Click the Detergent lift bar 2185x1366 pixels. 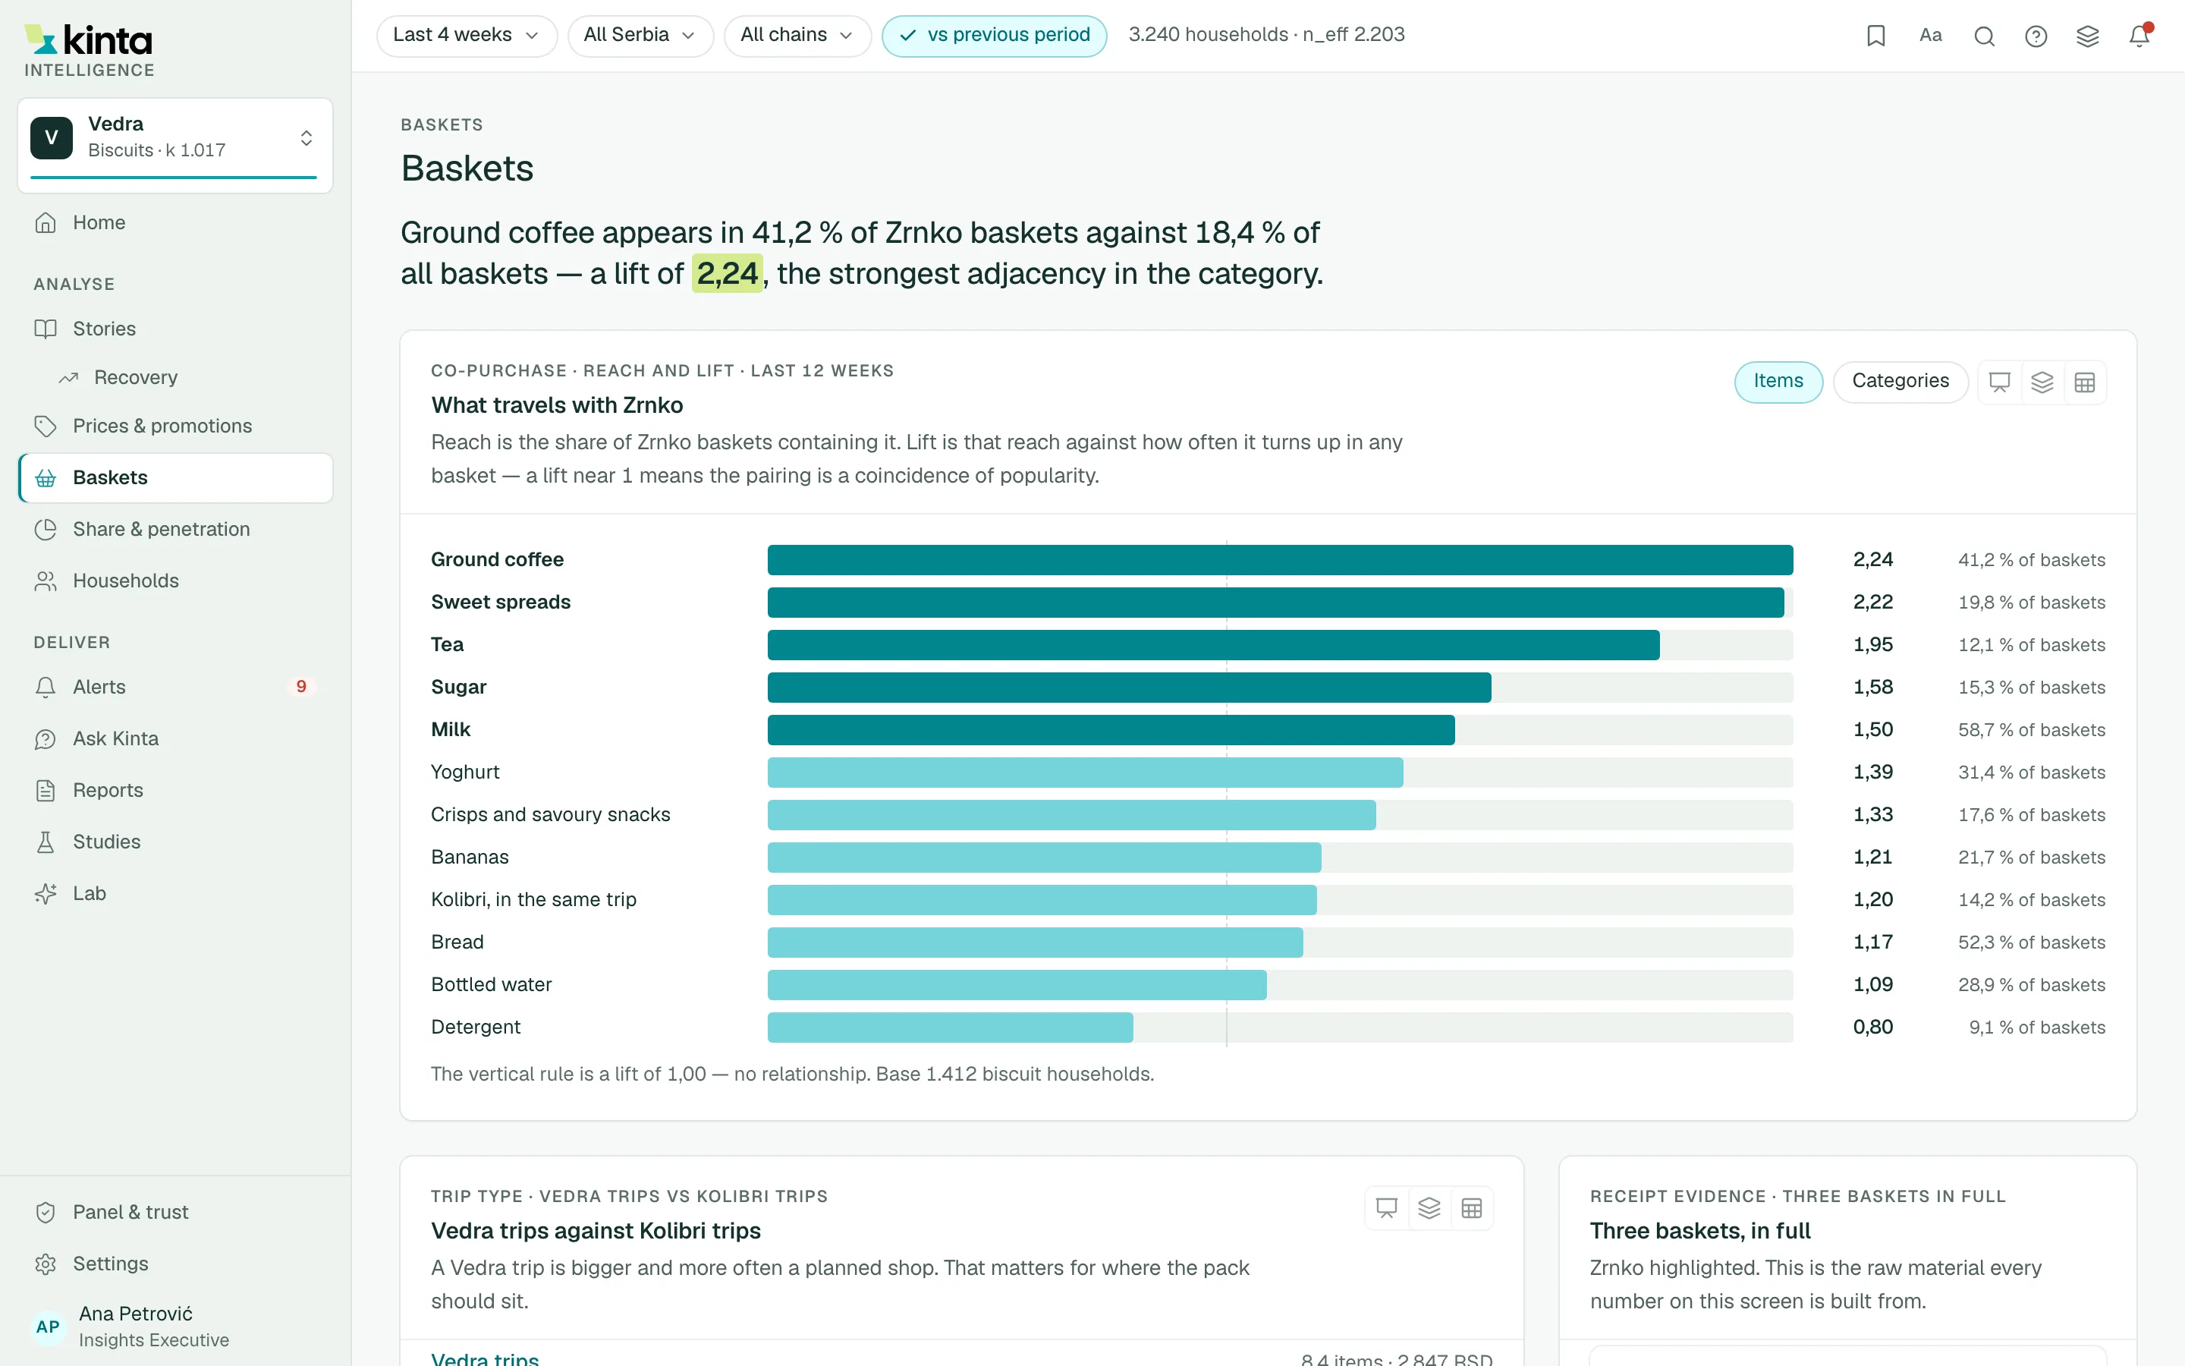click(950, 1028)
